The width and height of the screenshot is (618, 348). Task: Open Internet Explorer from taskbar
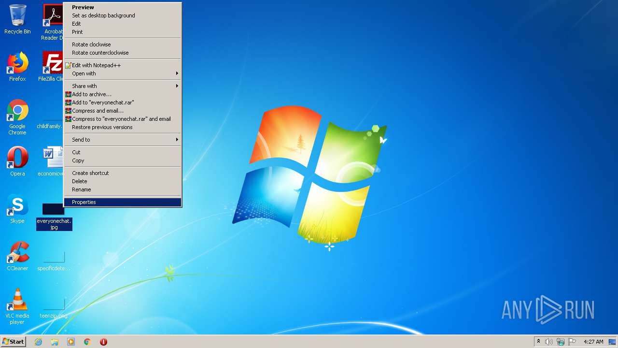(x=39, y=342)
